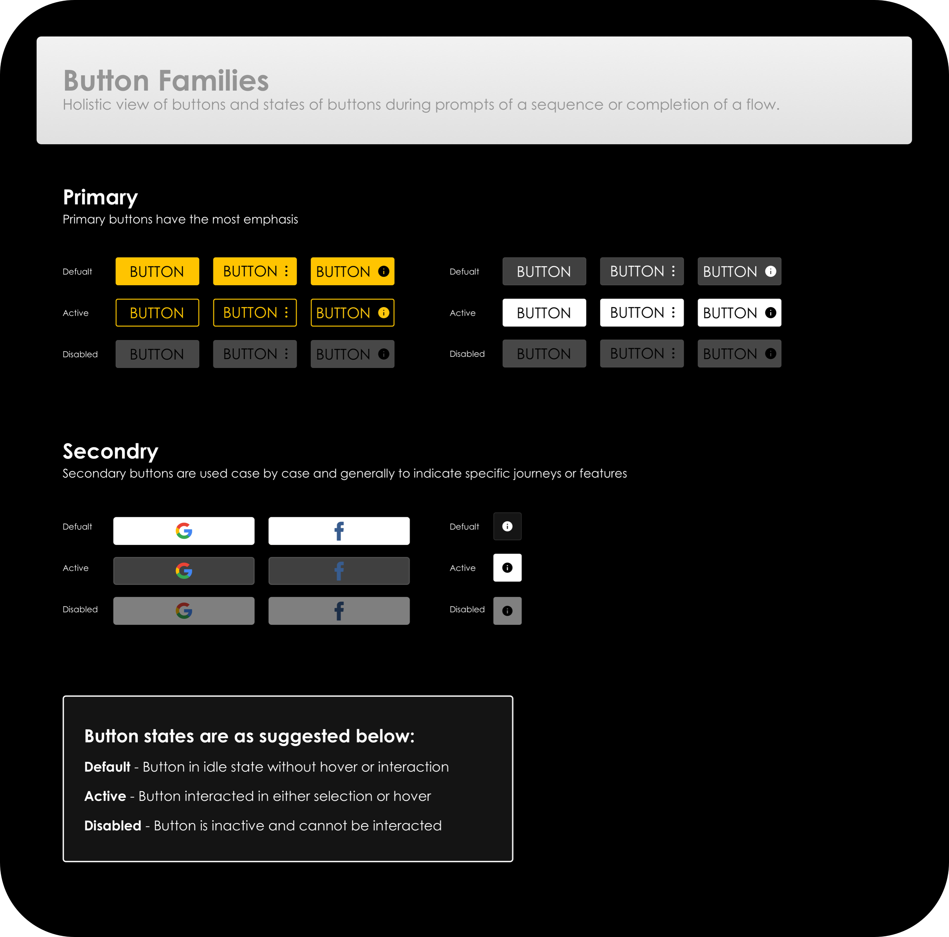Open the default standalone info icon
The height and width of the screenshot is (937, 949).
tap(507, 526)
